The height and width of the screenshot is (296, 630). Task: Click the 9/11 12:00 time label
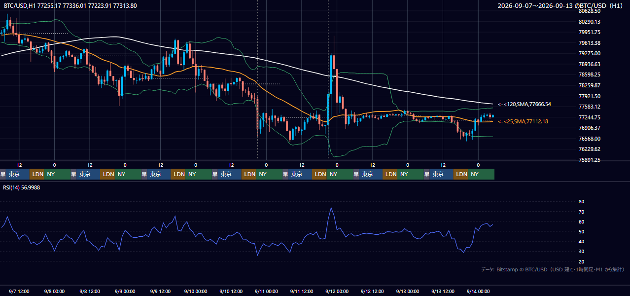pyautogui.click(x=302, y=291)
